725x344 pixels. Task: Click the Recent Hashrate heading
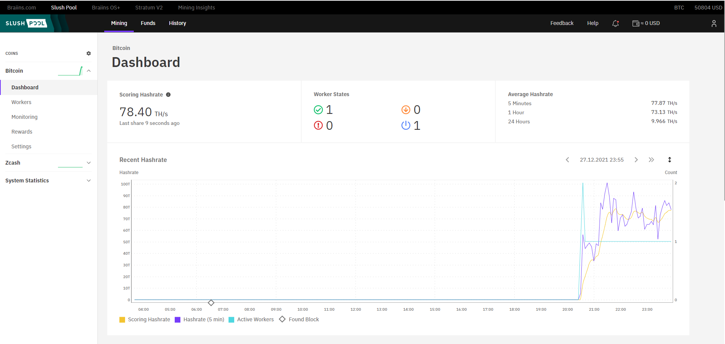143,160
